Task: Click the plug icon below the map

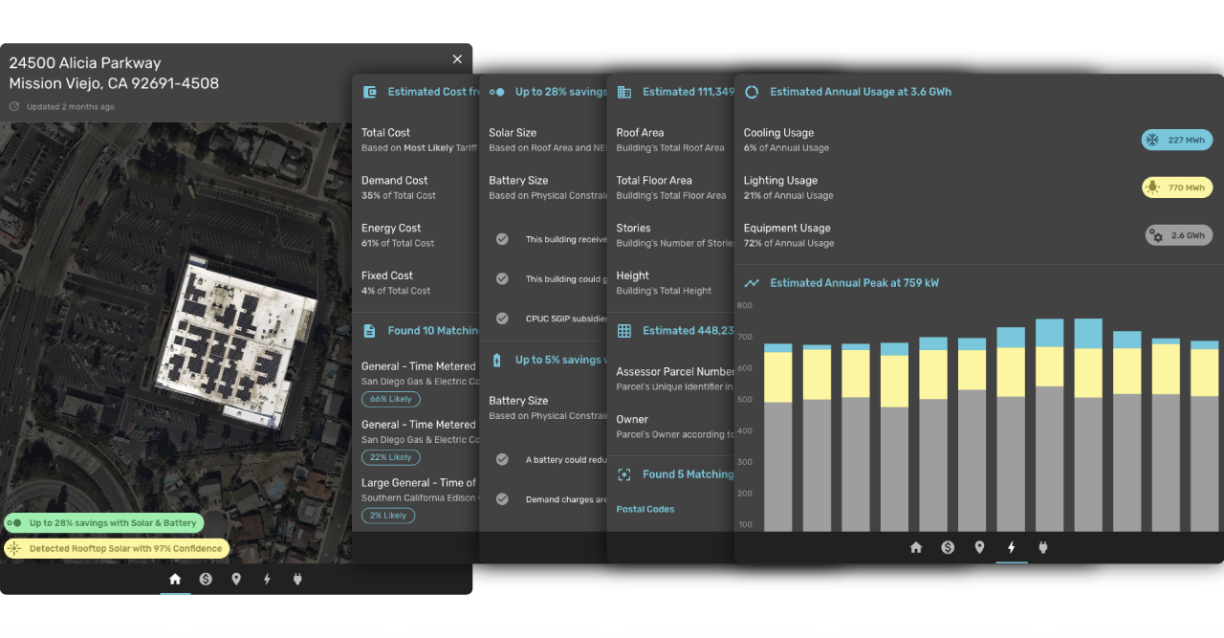Action: point(297,579)
